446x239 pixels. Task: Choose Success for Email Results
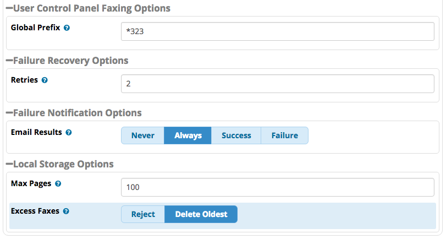tap(236, 135)
